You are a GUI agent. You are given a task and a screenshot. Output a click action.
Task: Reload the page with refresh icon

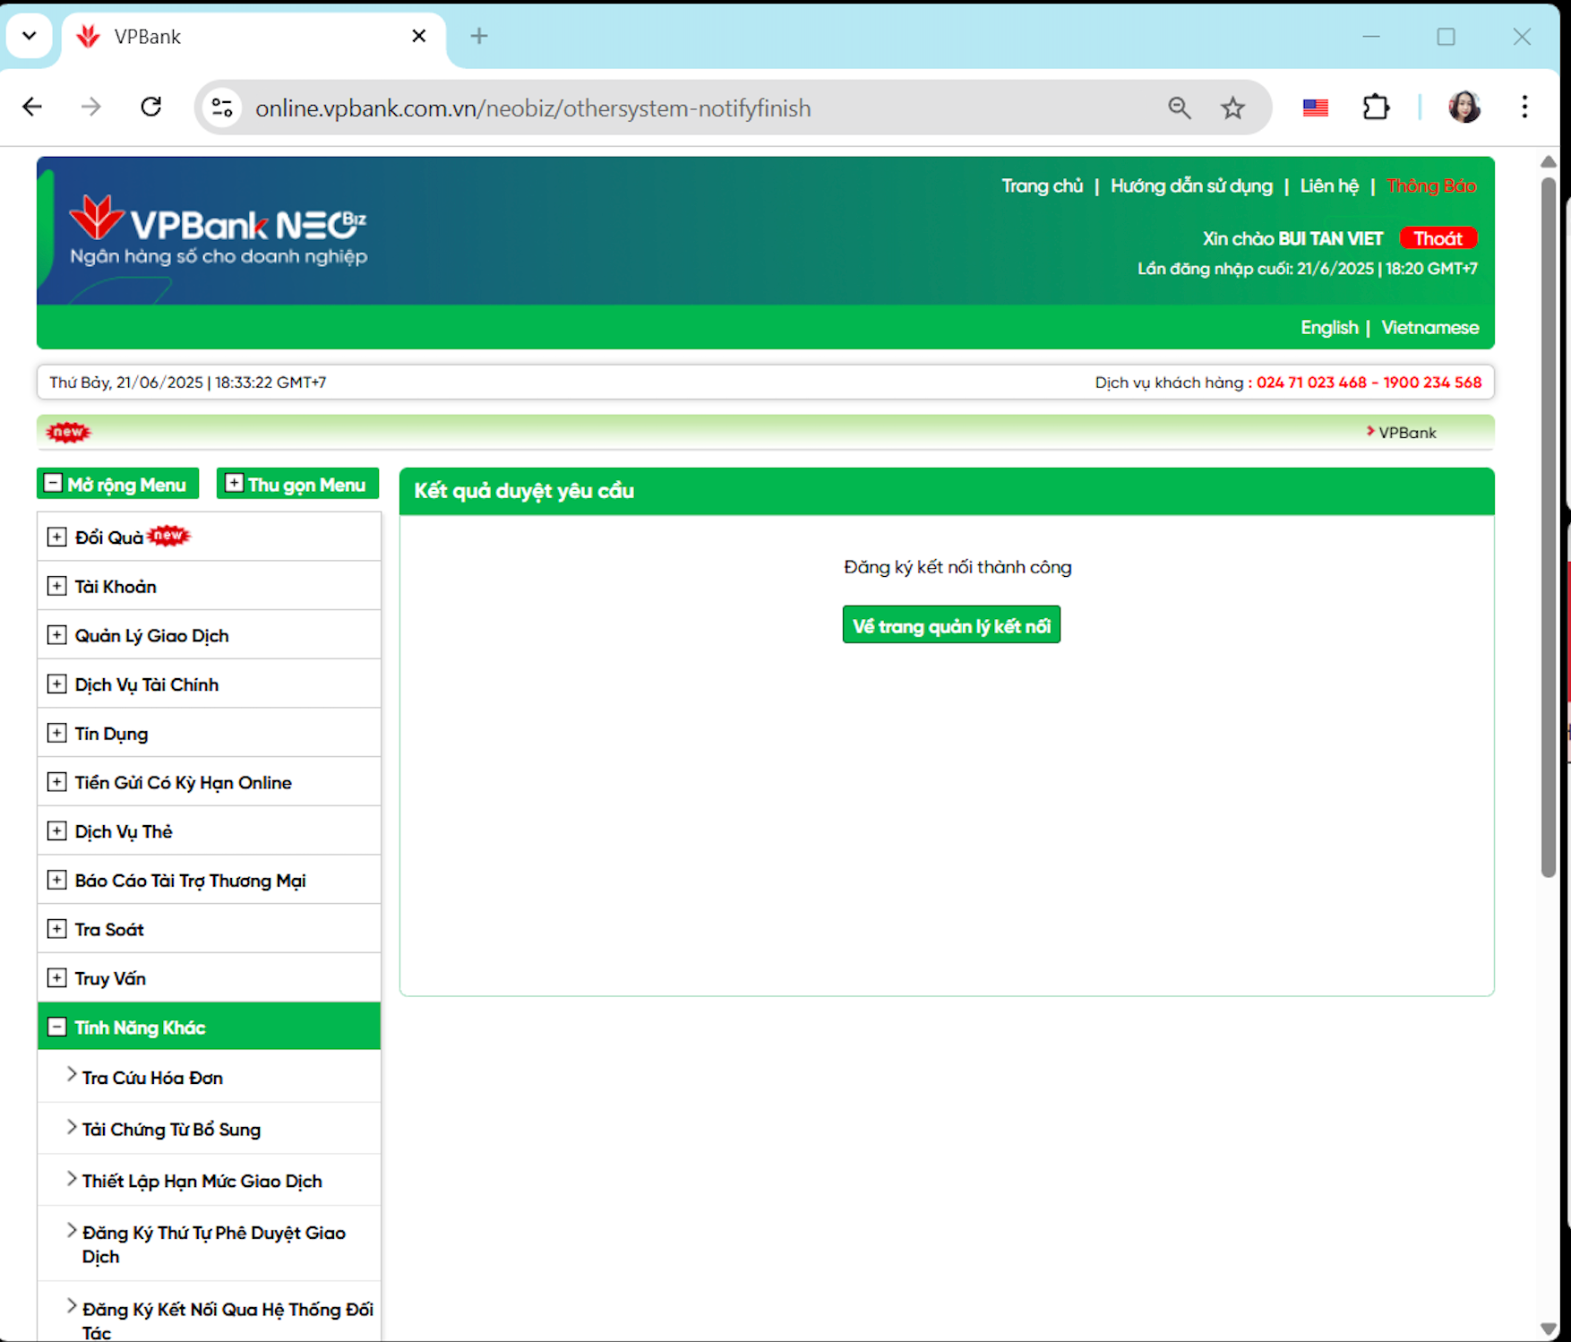[151, 108]
